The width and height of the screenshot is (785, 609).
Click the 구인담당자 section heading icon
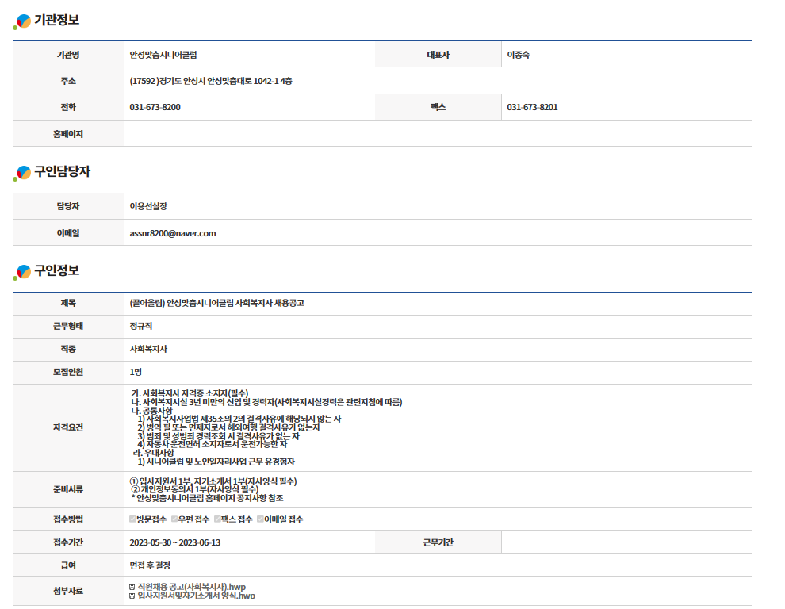(22, 174)
